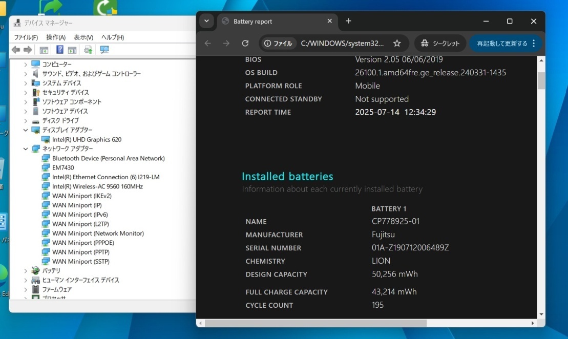Click the address bar showing C:/WINDOWS/system32
Image resolution: width=568 pixels, height=339 pixels.
(x=342, y=44)
